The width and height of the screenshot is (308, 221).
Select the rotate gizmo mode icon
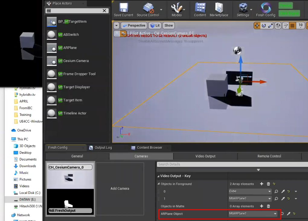pos(264,26)
